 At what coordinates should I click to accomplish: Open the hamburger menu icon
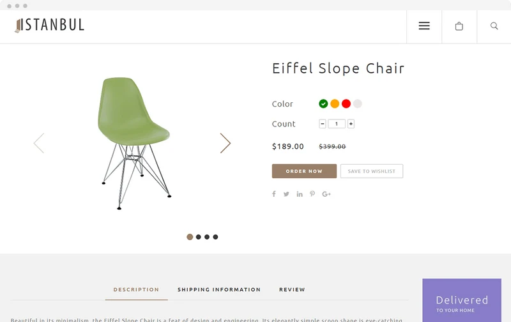tap(424, 26)
